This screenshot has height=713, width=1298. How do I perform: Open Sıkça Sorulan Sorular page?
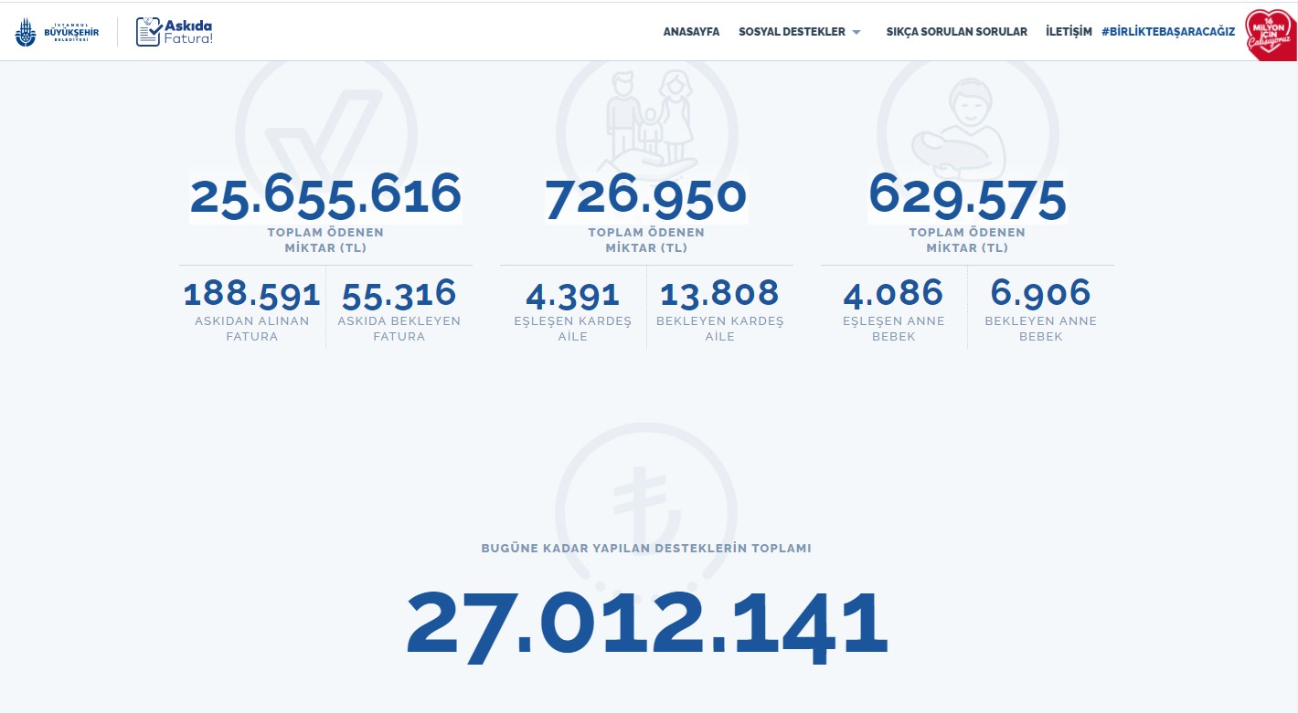[956, 32]
